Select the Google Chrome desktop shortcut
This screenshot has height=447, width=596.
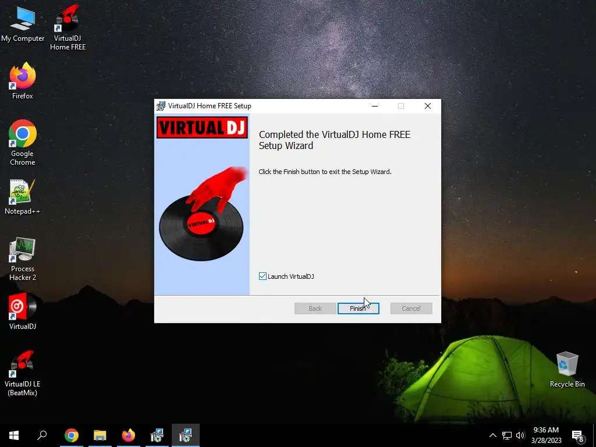click(23, 143)
